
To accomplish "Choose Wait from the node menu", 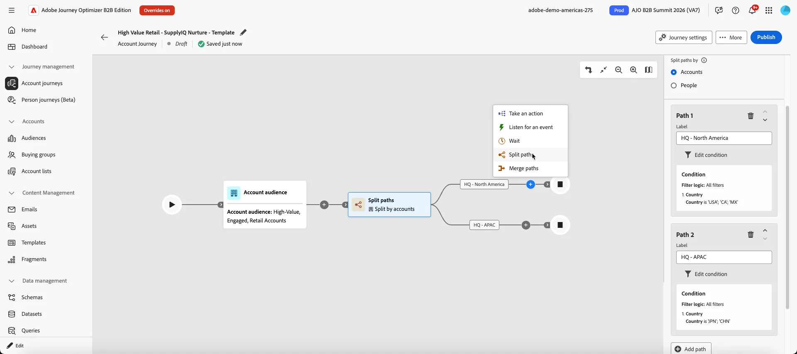I will pos(531,141).
